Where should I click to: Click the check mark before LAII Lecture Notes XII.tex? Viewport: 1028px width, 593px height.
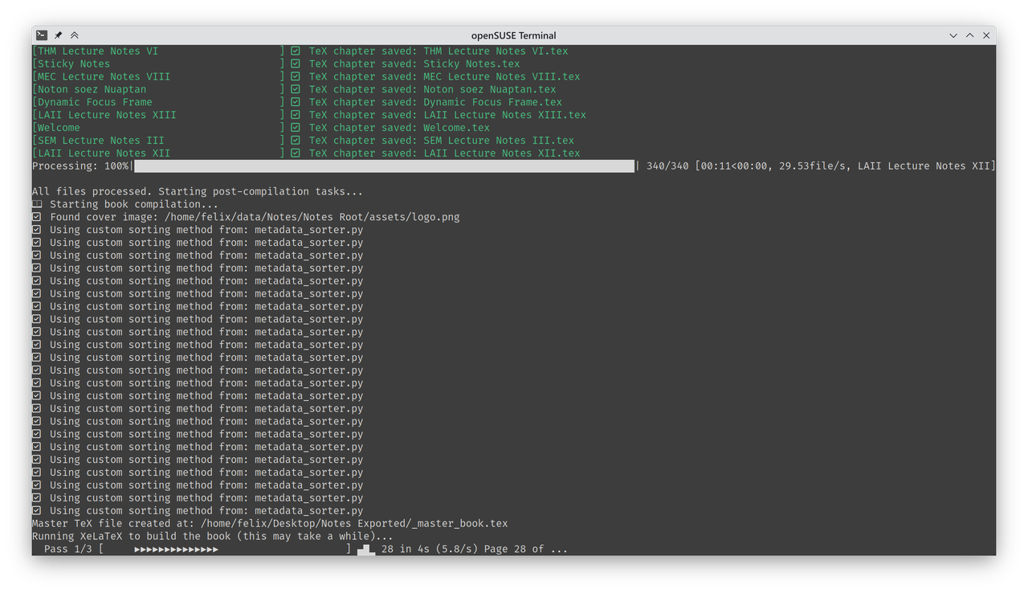tap(296, 153)
